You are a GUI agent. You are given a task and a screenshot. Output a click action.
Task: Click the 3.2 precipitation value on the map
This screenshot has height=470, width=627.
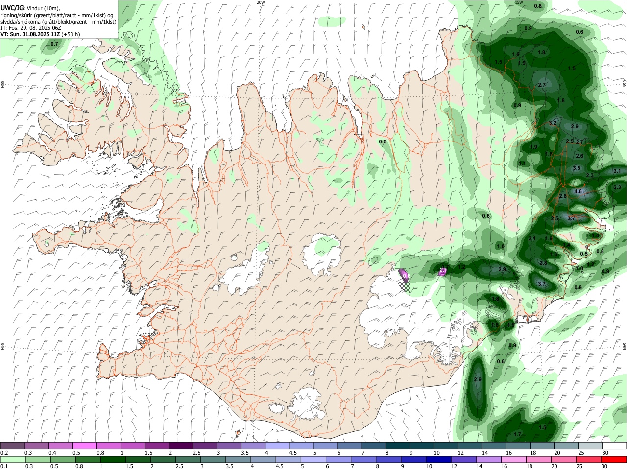(553, 123)
